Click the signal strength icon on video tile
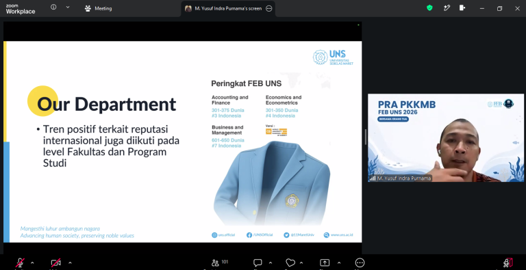This screenshot has height=270, width=526. click(373, 178)
